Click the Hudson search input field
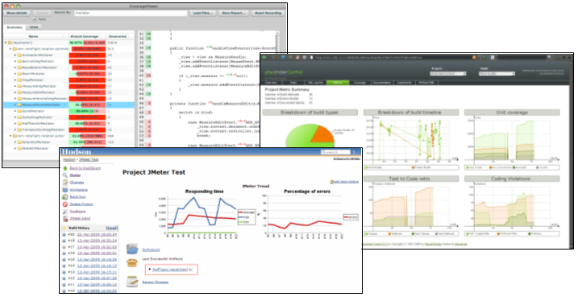The width and height of the screenshot is (578, 297). 335,152
